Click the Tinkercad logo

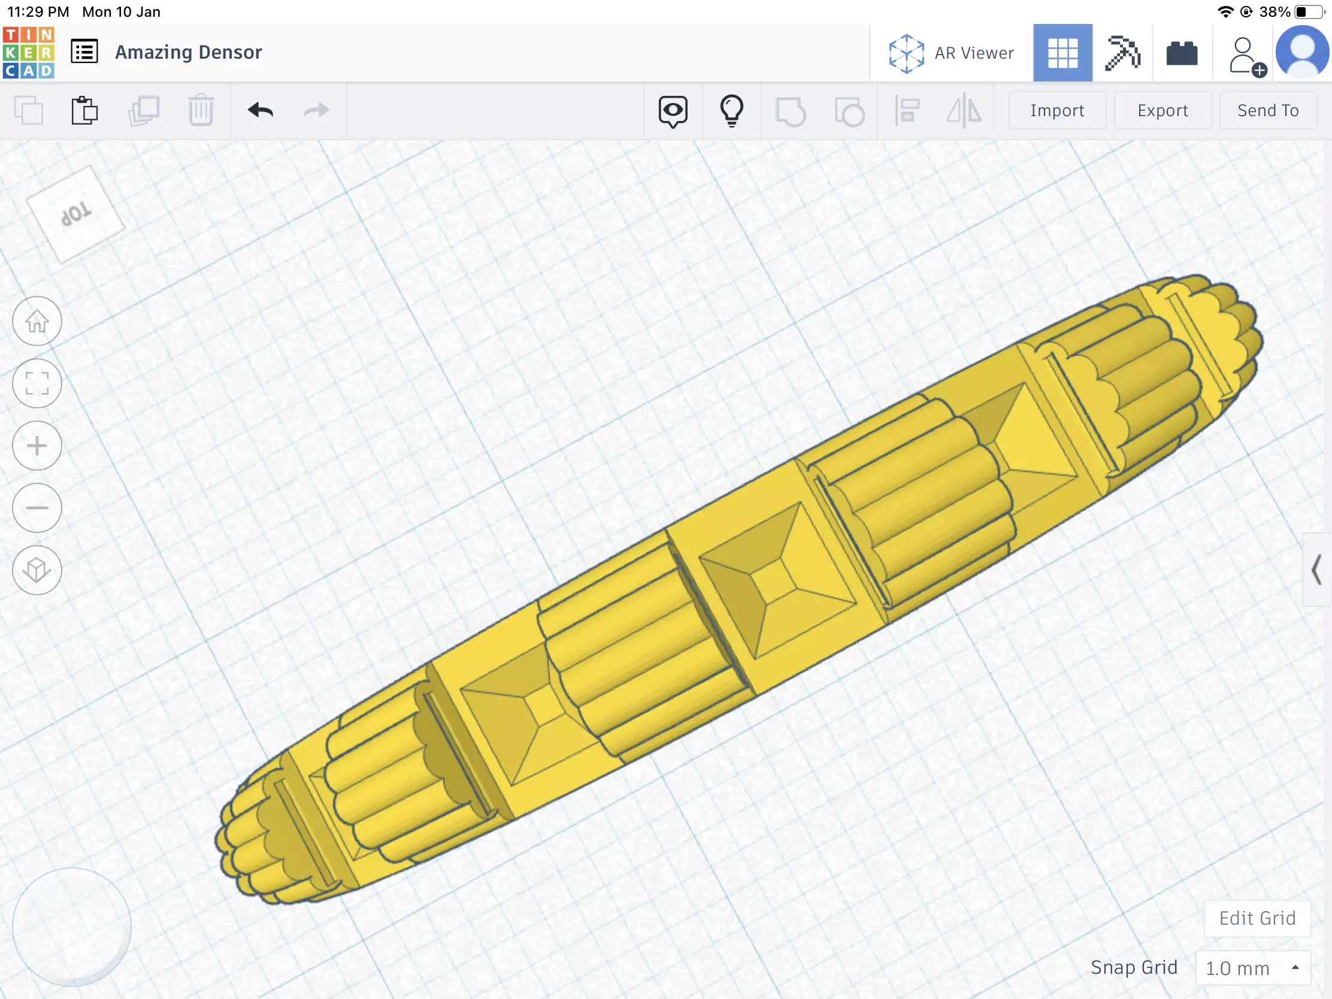coord(28,52)
